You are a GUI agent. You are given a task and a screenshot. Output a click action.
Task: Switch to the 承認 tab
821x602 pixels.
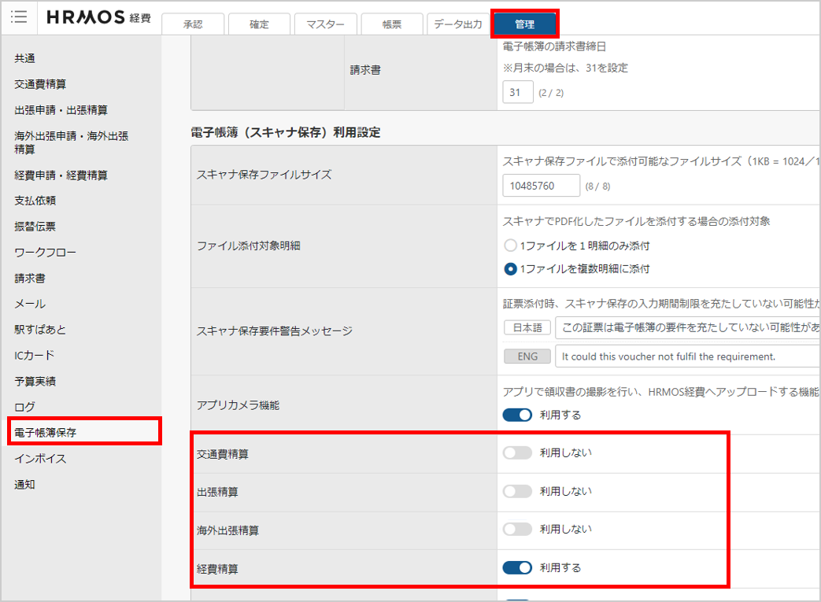(193, 24)
